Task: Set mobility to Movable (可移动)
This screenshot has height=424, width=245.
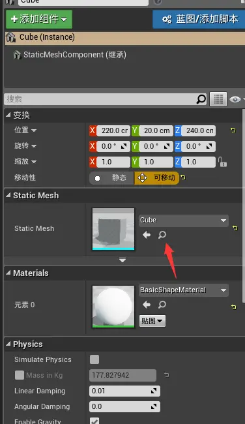Action: coord(156,178)
